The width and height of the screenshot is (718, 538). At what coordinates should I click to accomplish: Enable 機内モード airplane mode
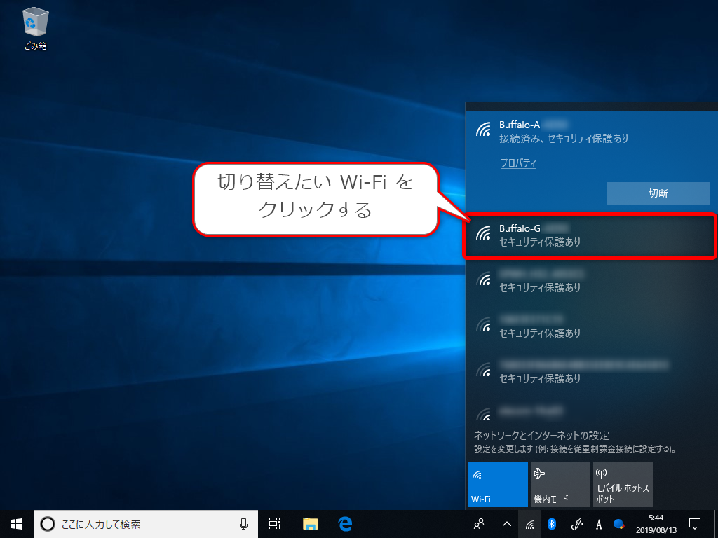pyautogui.click(x=560, y=485)
